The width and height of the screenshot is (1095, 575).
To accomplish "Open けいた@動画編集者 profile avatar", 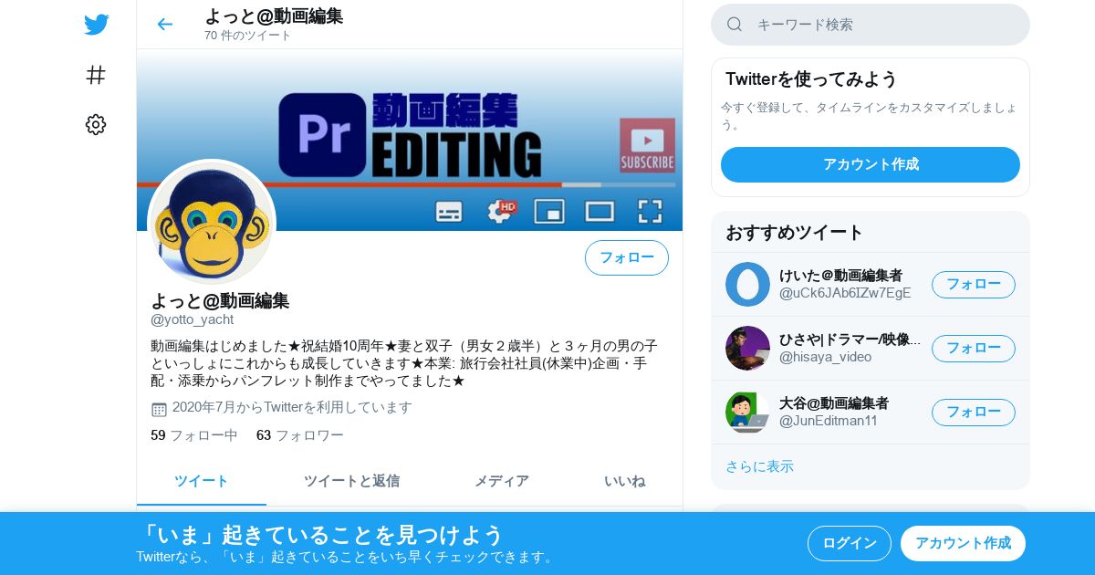I will [747, 284].
